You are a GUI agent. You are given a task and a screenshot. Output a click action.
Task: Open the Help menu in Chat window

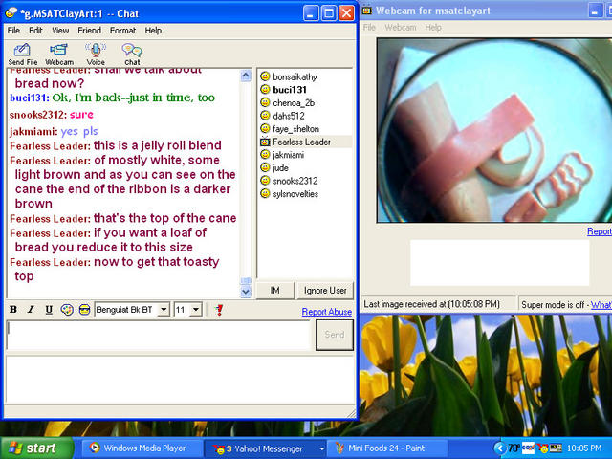point(153,31)
